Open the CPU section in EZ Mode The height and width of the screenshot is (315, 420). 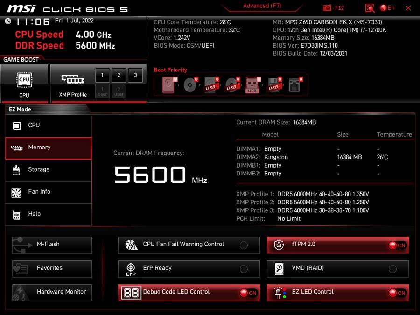tap(49, 126)
